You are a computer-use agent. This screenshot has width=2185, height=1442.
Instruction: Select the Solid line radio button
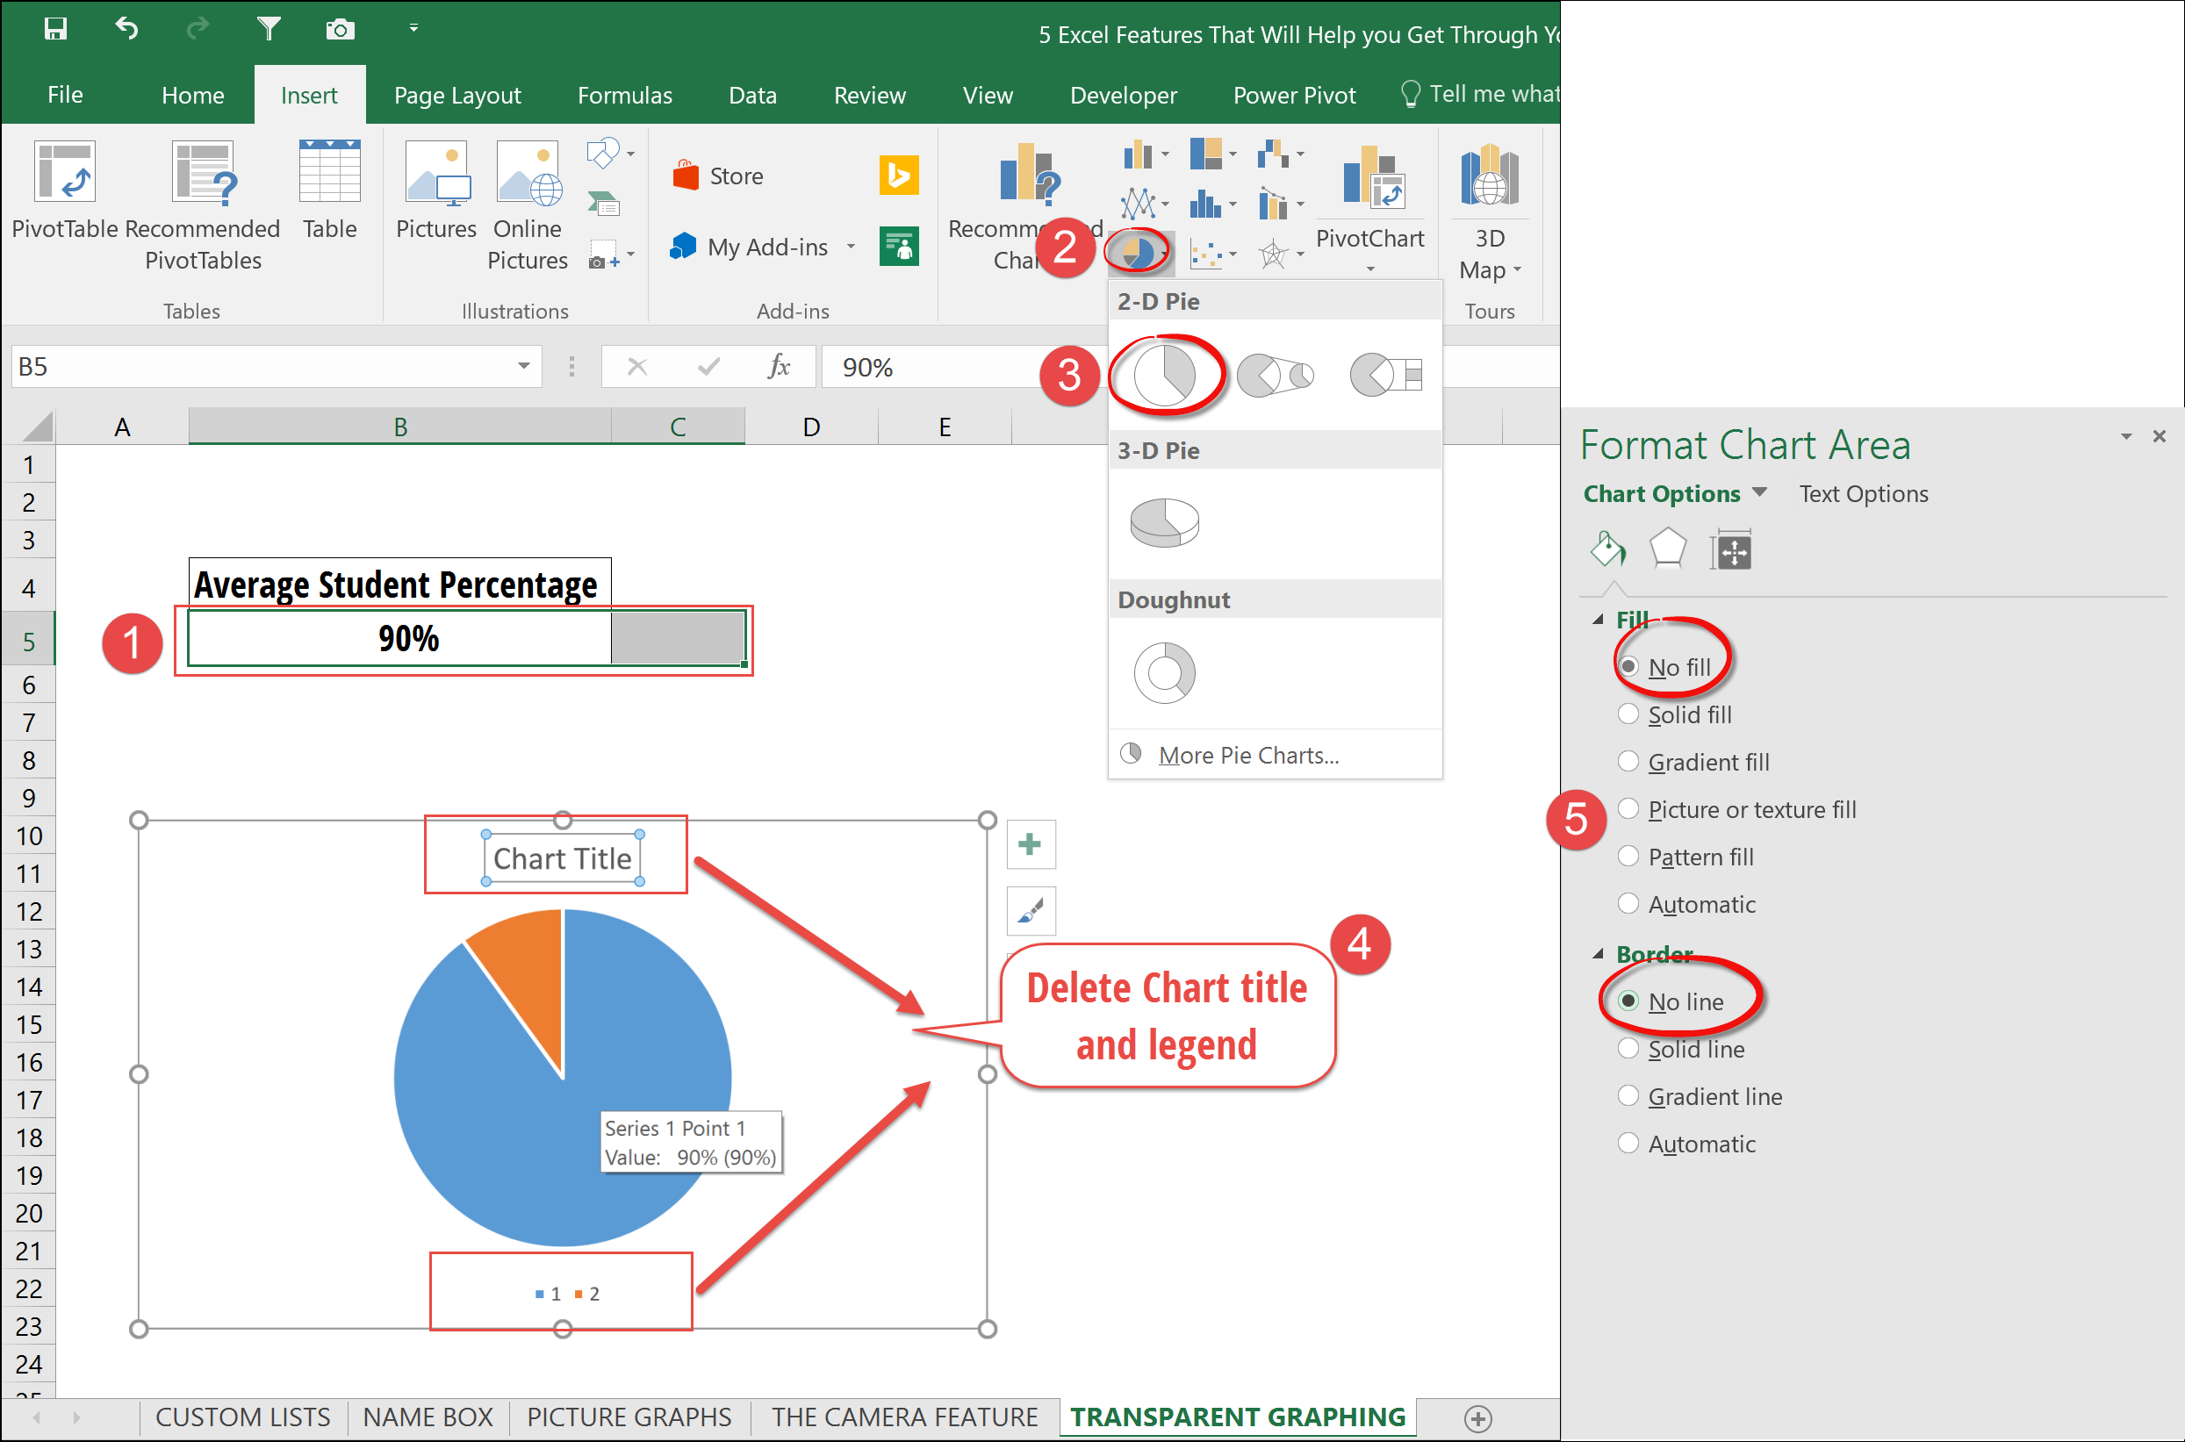coord(1628,1049)
